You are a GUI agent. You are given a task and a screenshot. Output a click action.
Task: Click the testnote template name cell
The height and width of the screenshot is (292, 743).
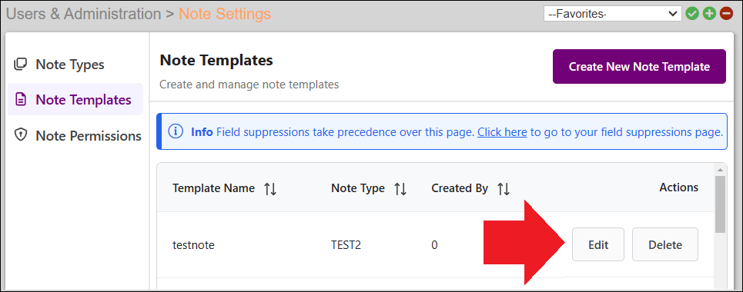pos(193,244)
